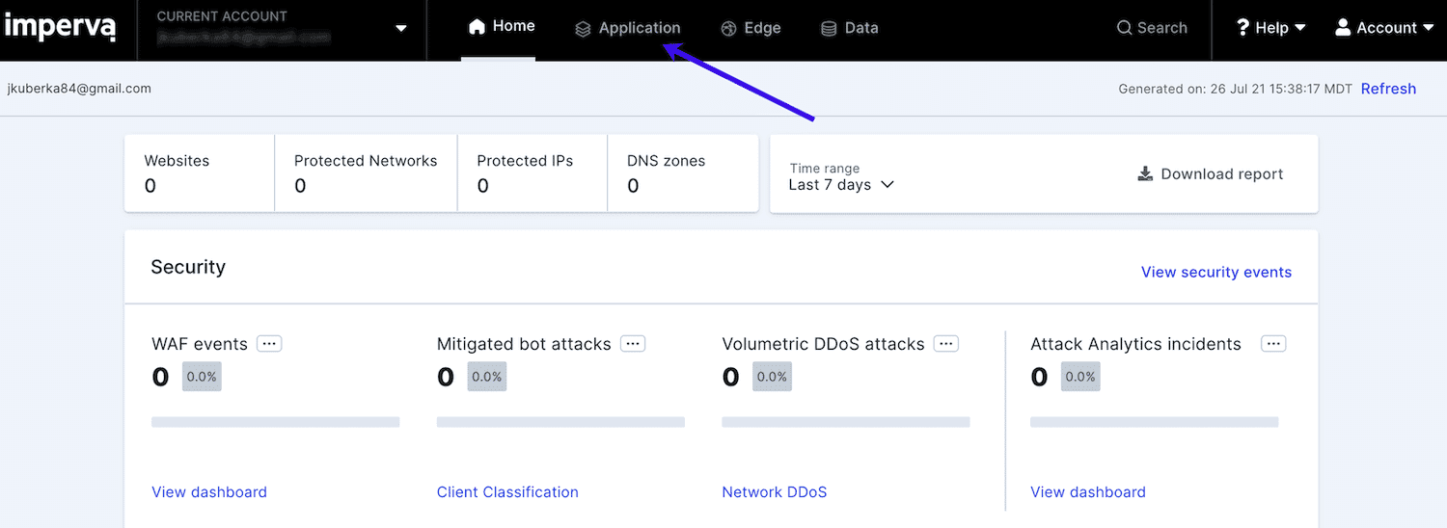Image resolution: width=1447 pixels, height=528 pixels.
Task: Click the Search magnifier icon
Action: [x=1124, y=28]
